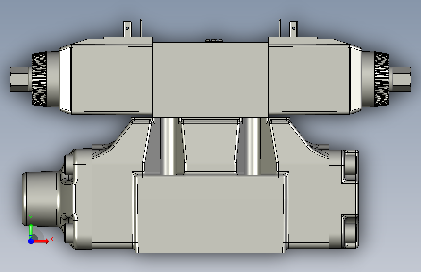Select the left top terminal tab with hole
The width and height of the screenshot is (421, 272).
[127, 29]
